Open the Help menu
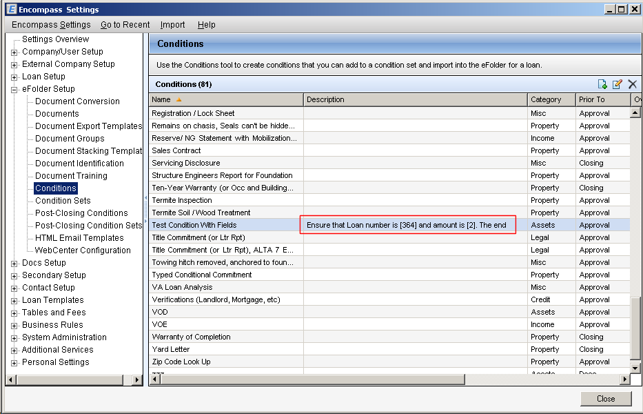This screenshot has height=414, width=643. [x=206, y=25]
